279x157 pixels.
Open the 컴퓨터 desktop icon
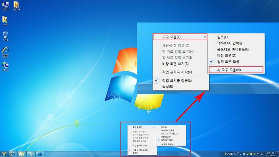(5, 6)
